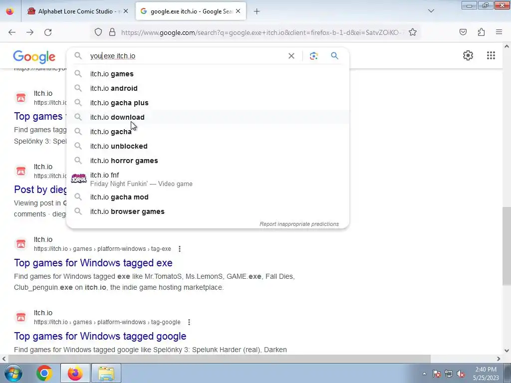Click the network tray icon

449,374
